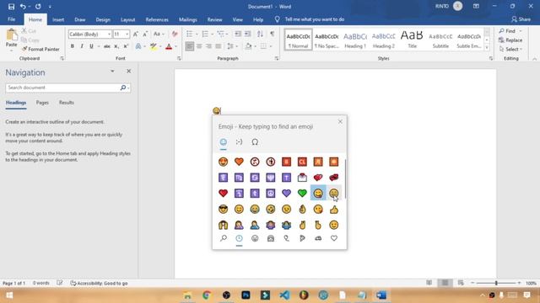The image size is (540, 303).
Task: Switch to the Insert ribbon tab
Action: (58, 19)
